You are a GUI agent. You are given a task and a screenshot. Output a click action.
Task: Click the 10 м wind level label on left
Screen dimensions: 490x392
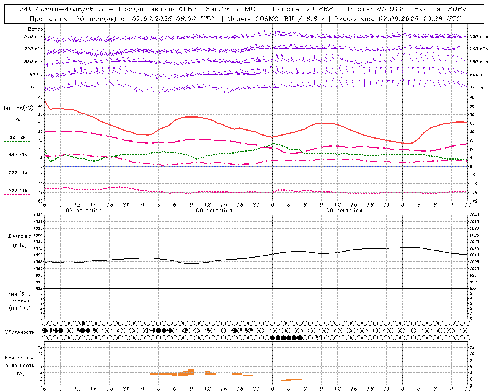[37, 87]
